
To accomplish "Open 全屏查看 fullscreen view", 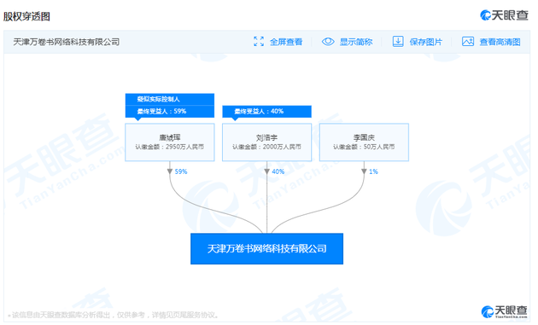I will 286,42.
